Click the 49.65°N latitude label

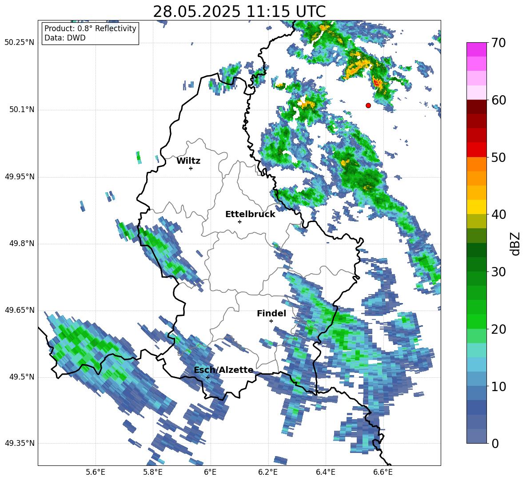20,310
